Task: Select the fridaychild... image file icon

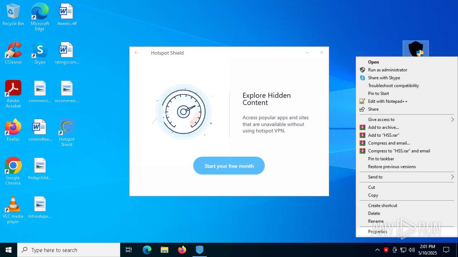Action: (x=40, y=169)
